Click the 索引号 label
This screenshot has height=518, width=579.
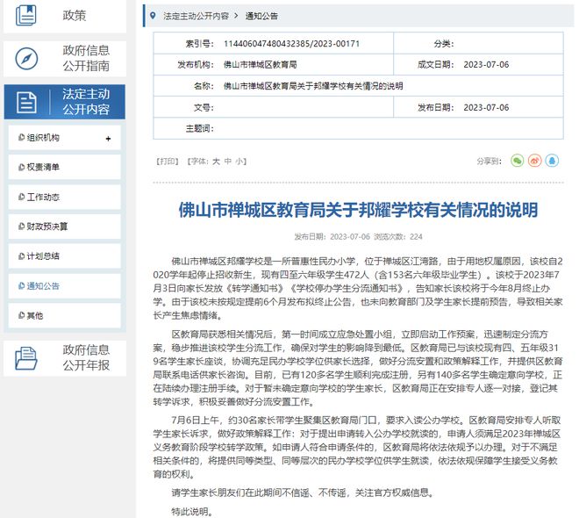click(199, 44)
